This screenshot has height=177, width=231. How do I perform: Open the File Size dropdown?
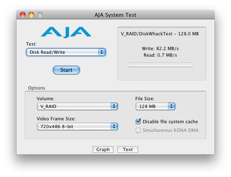point(155,106)
